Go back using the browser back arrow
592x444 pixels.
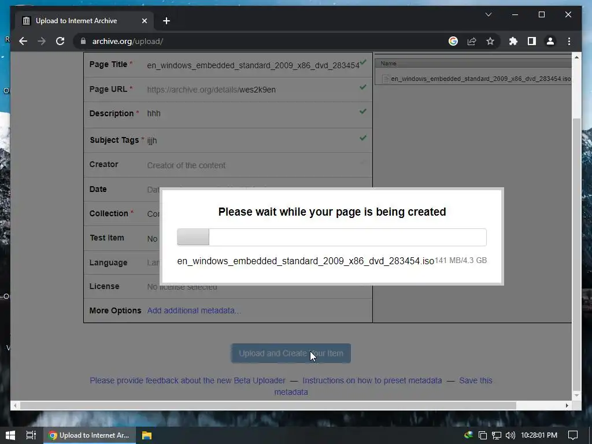pos(23,41)
